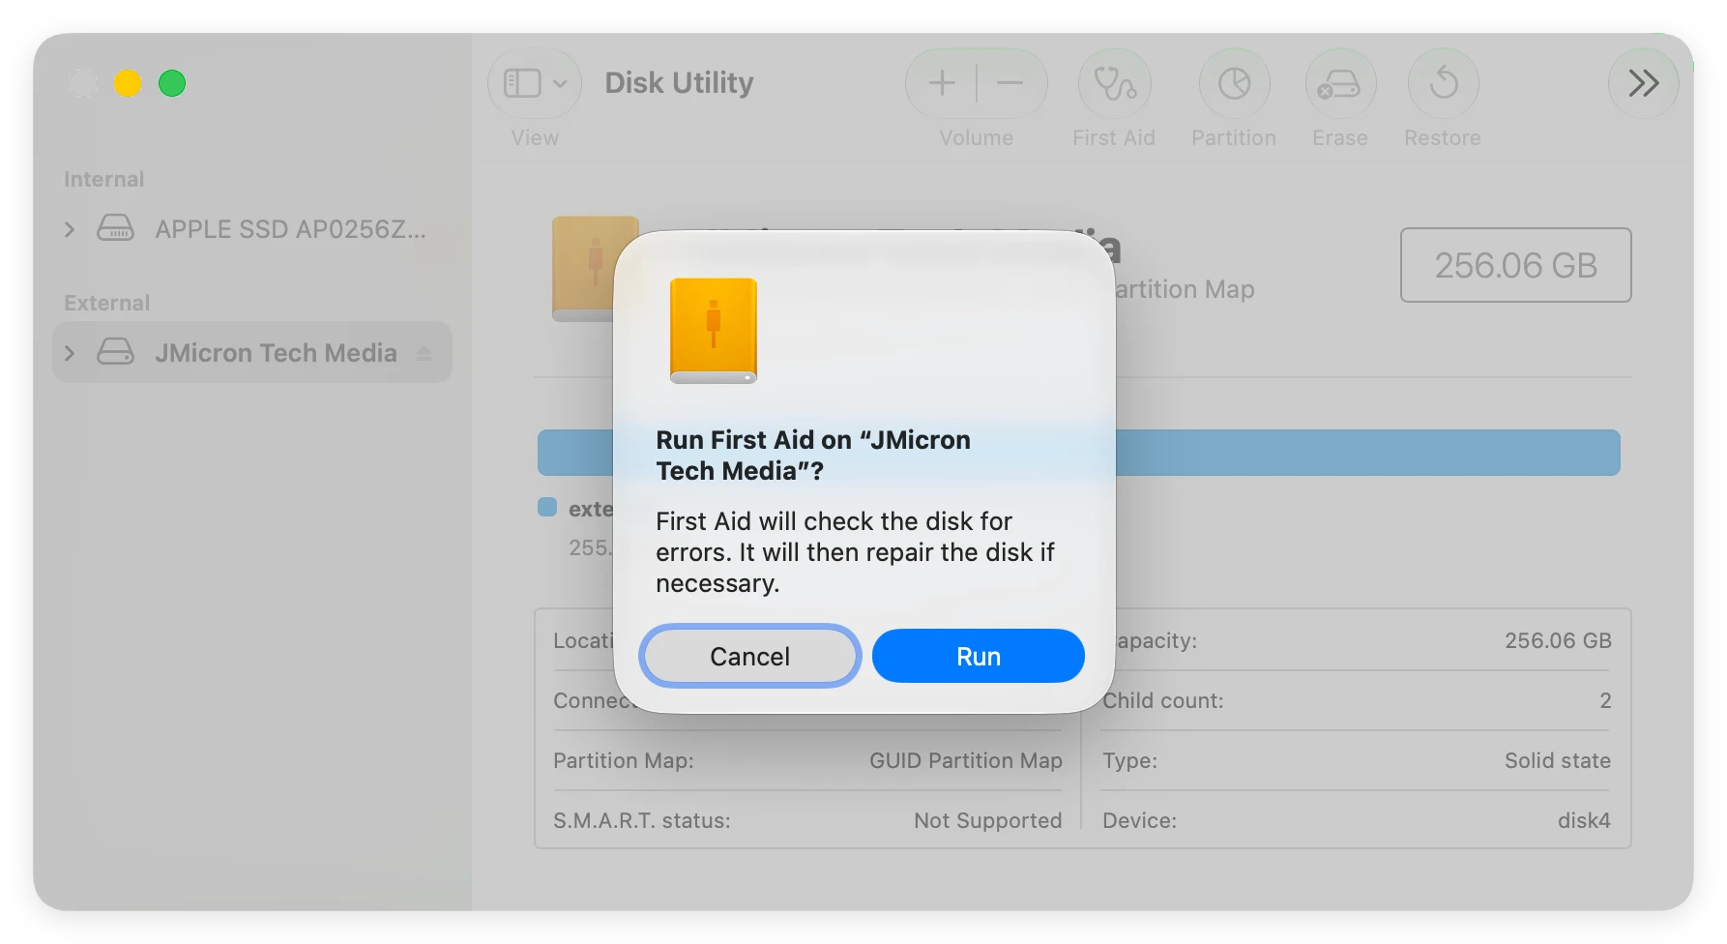The image size is (1727, 944).
Task: Click the green full screen window button
Action: [172, 83]
